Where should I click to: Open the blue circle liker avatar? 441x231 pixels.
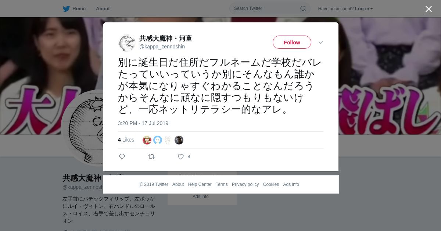point(158,140)
